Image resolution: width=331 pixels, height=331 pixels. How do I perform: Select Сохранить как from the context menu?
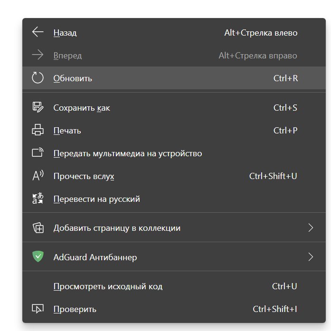coord(174,107)
